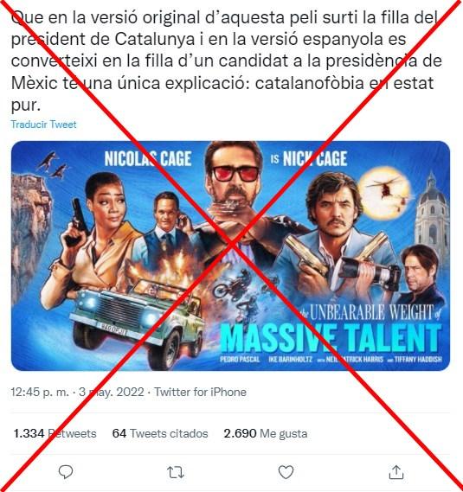Click the reply speech bubble icon

[x=66, y=471]
